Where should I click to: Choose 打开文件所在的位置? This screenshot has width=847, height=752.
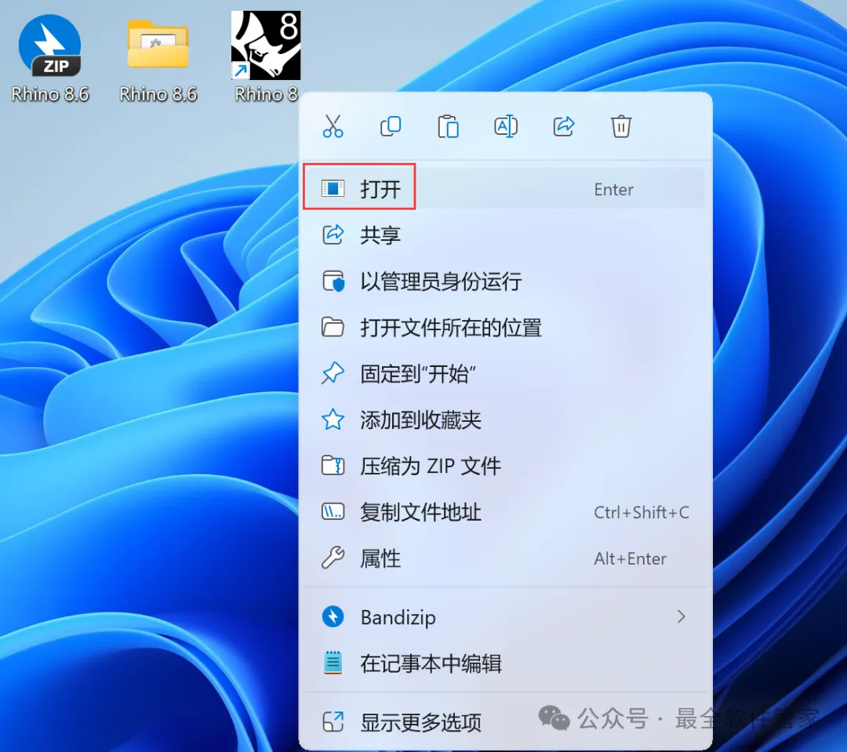coord(504,327)
